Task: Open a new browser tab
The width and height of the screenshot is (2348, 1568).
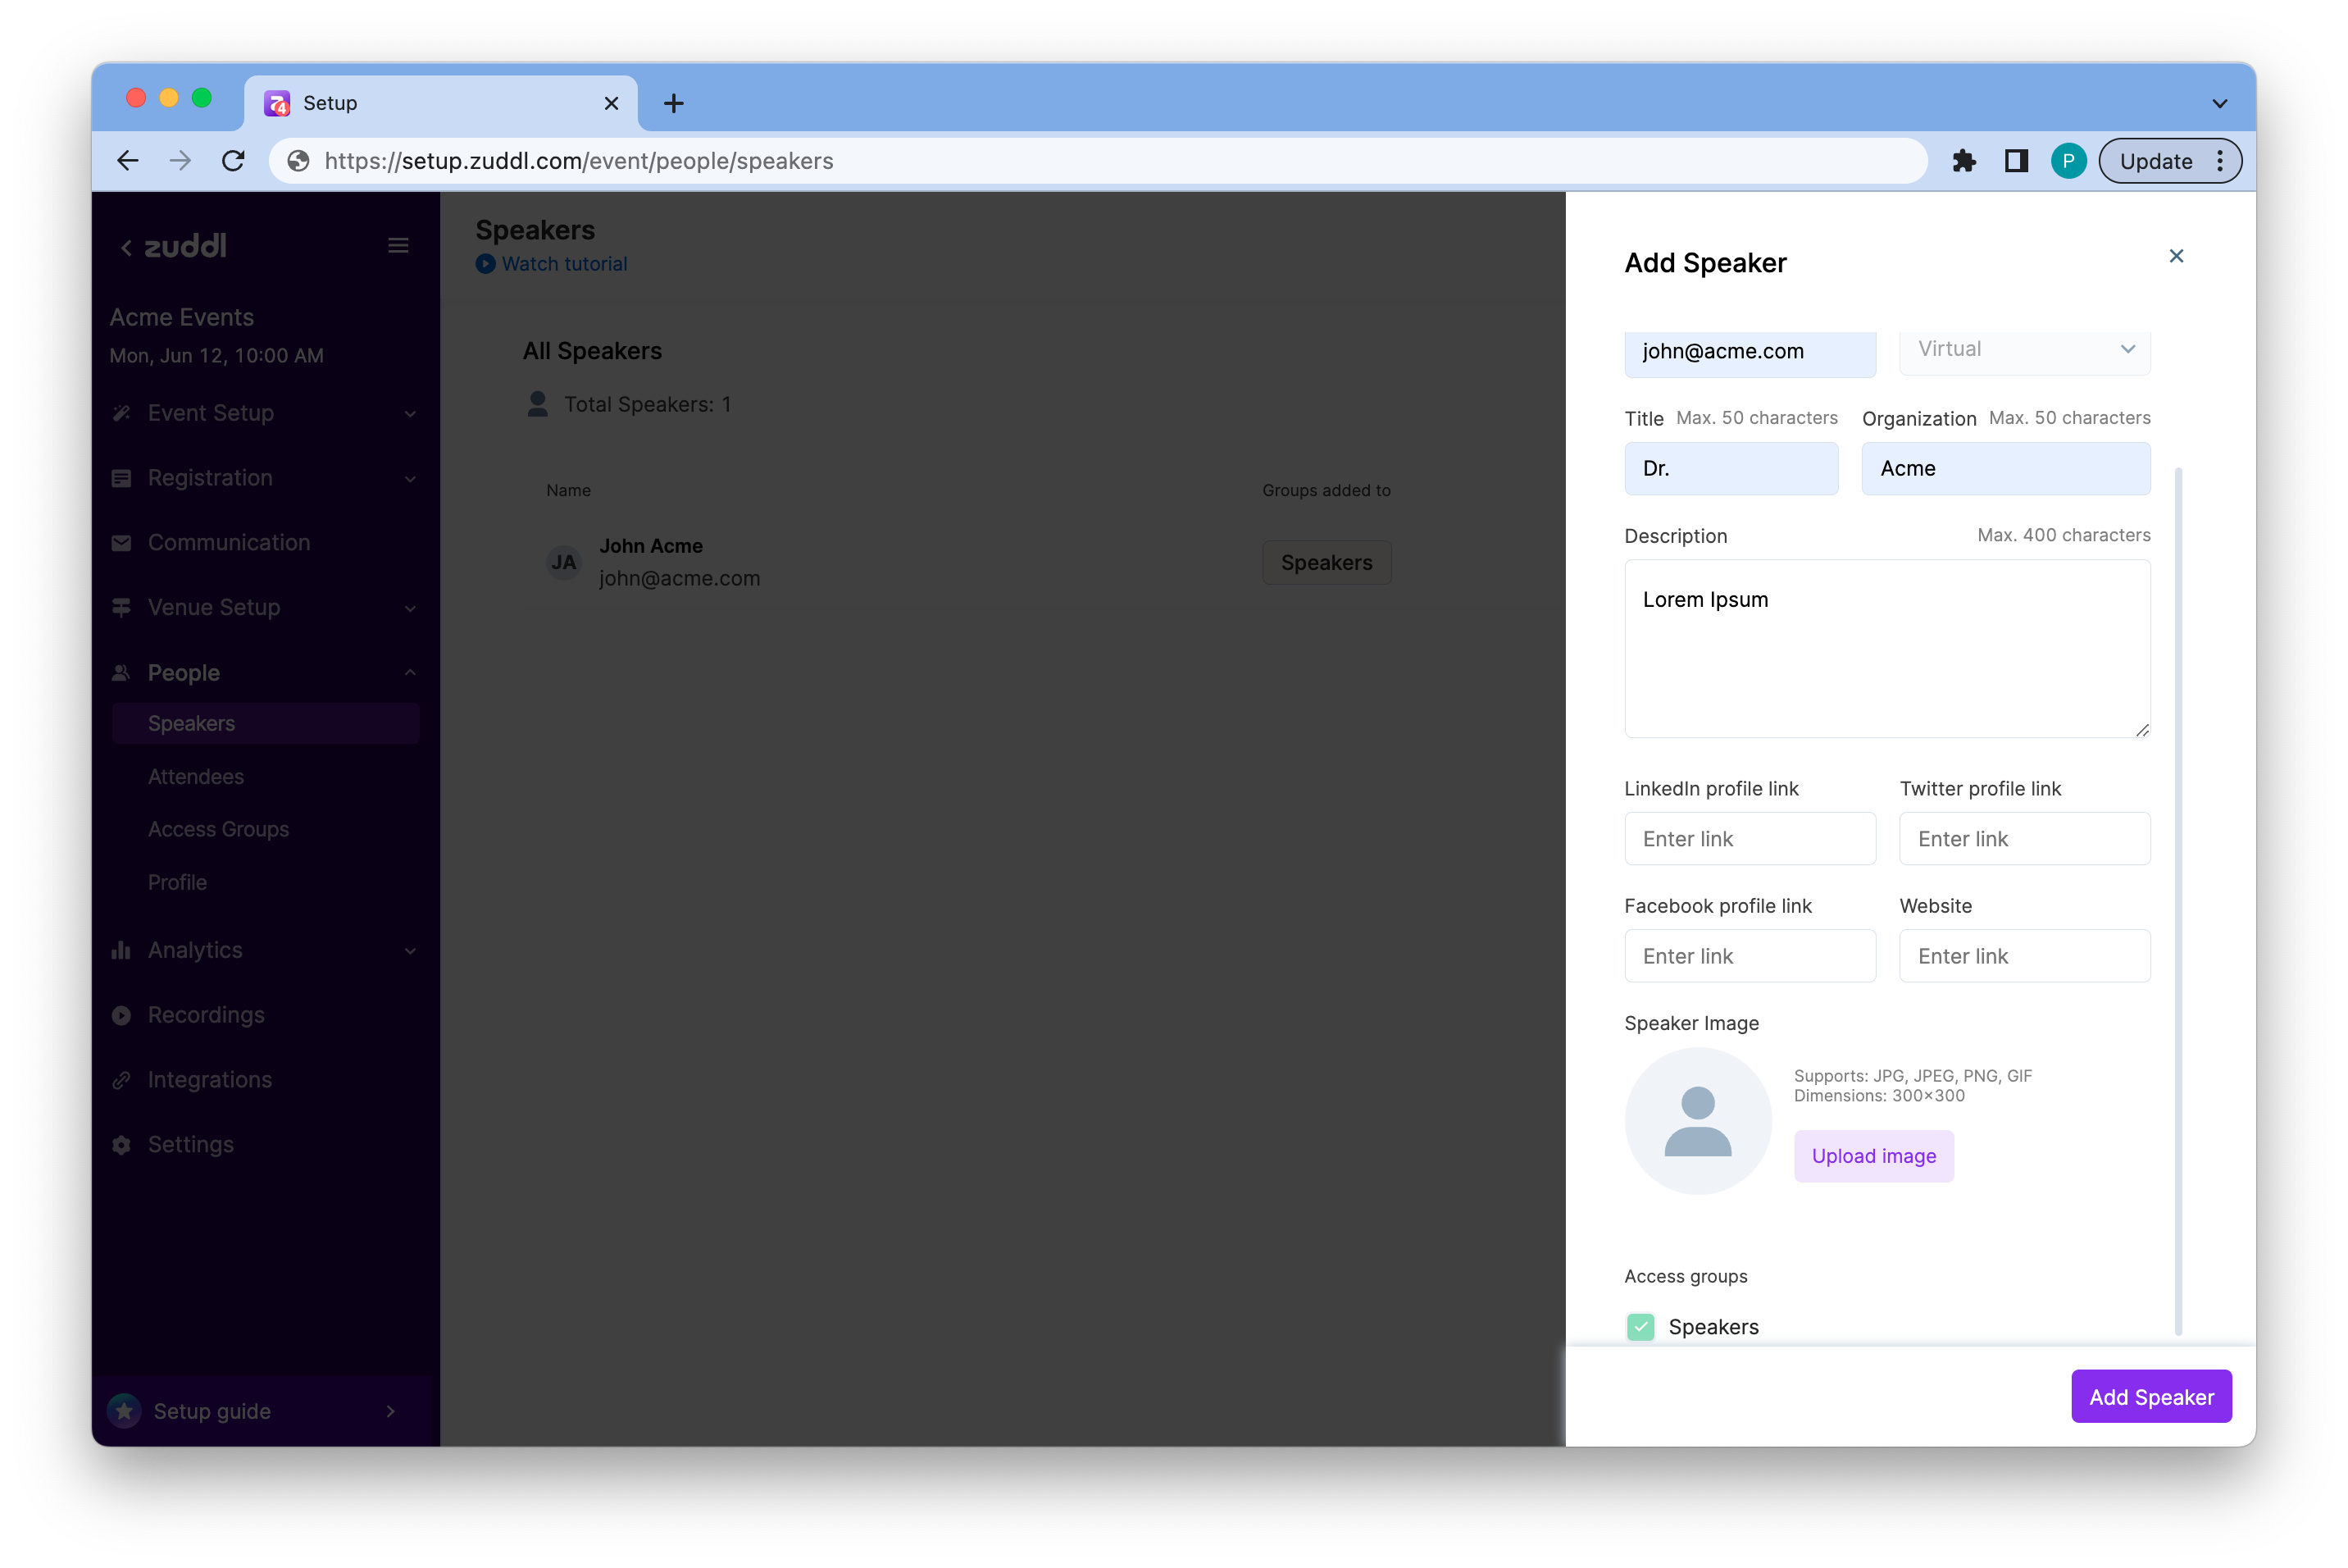Action: point(674,103)
